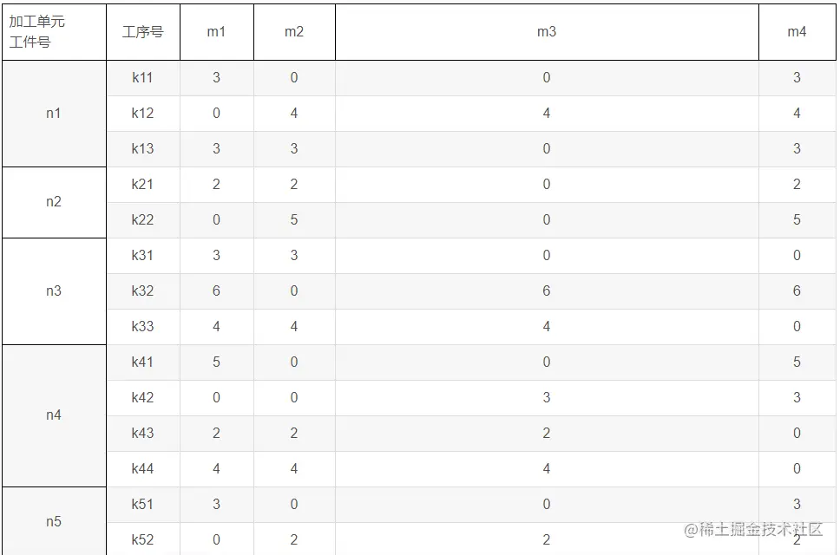840x555 pixels.
Task: Select the n1 workpiece cell
Action: (x=54, y=114)
